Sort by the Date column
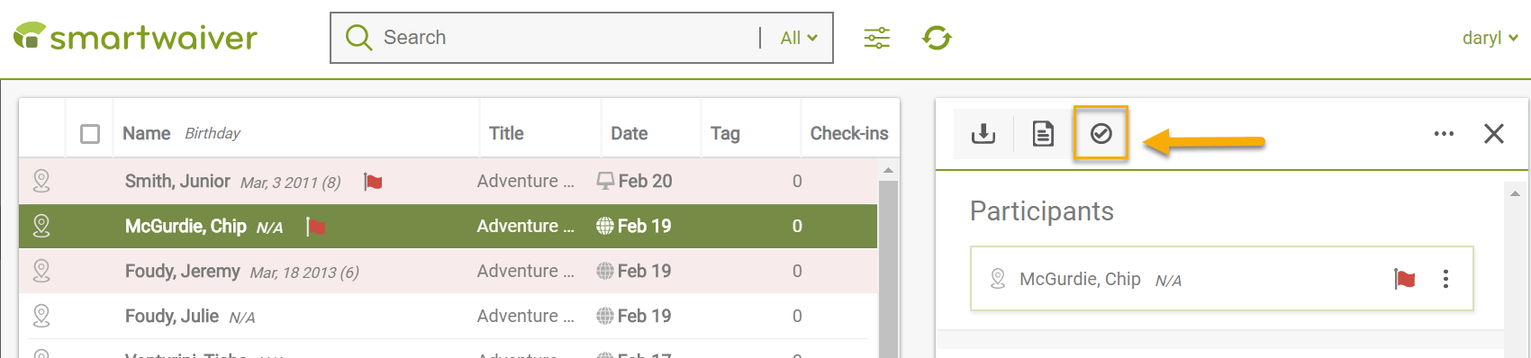The height and width of the screenshot is (358, 1531). tap(630, 133)
